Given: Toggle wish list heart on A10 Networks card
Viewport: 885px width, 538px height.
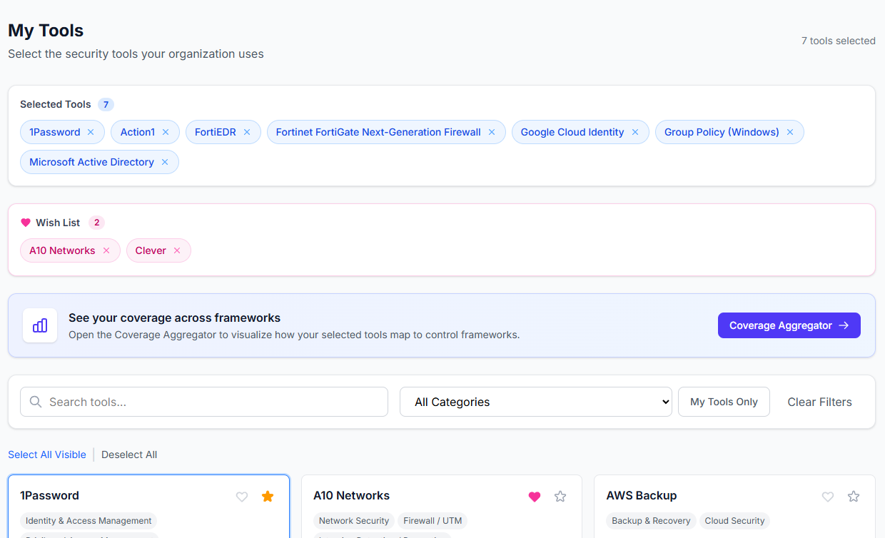Looking at the screenshot, I should pos(535,497).
